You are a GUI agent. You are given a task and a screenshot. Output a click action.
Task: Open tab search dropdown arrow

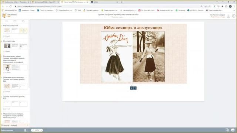217,2
